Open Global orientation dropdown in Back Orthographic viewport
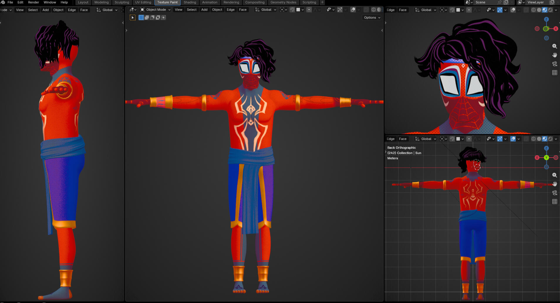This screenshot has width=560, height=303. coord(426,139)
